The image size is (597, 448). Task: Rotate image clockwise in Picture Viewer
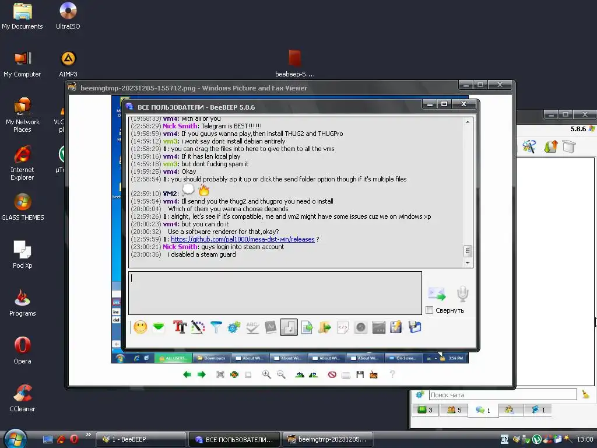(x=300, y=375)
